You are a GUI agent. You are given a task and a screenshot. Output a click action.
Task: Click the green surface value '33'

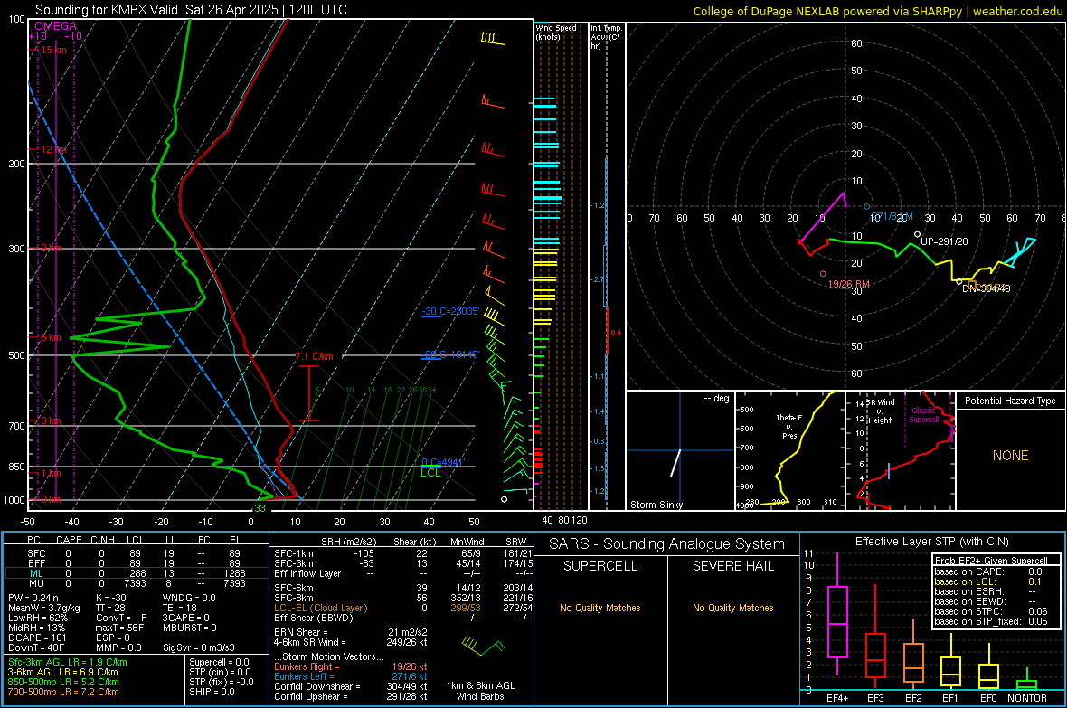pos(260,508)
